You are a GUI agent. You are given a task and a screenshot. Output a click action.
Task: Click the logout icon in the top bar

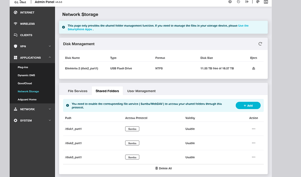[x=247, y=2]
